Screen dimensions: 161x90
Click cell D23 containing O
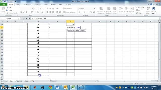click(38, 65)
